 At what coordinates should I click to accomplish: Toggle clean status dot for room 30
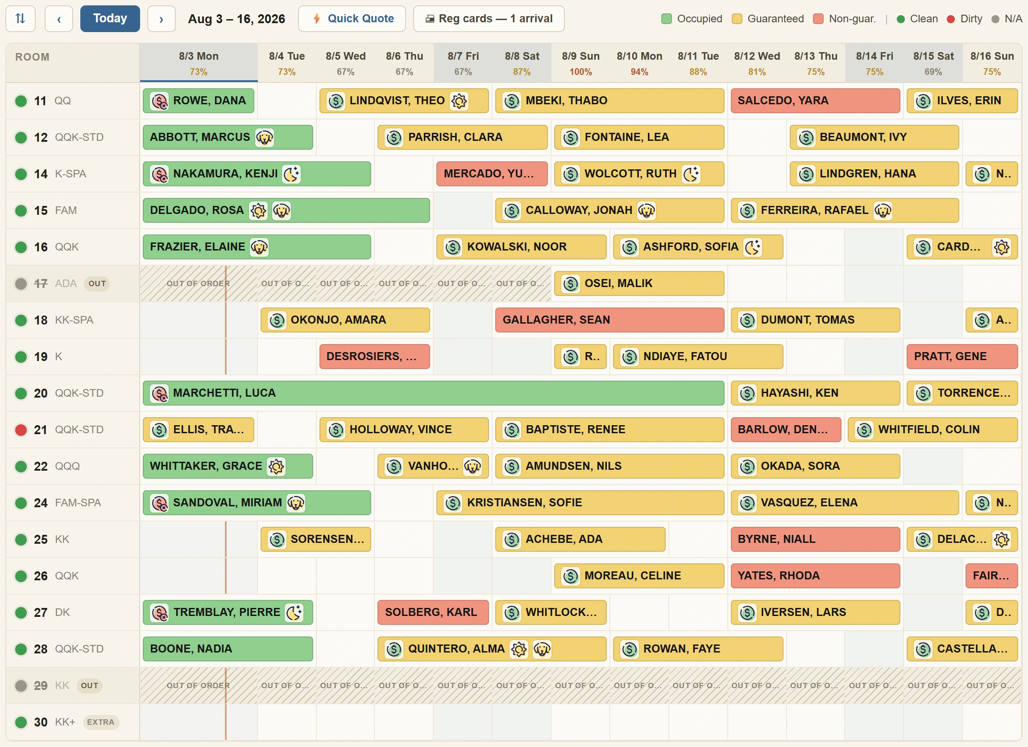click(21, 722)
